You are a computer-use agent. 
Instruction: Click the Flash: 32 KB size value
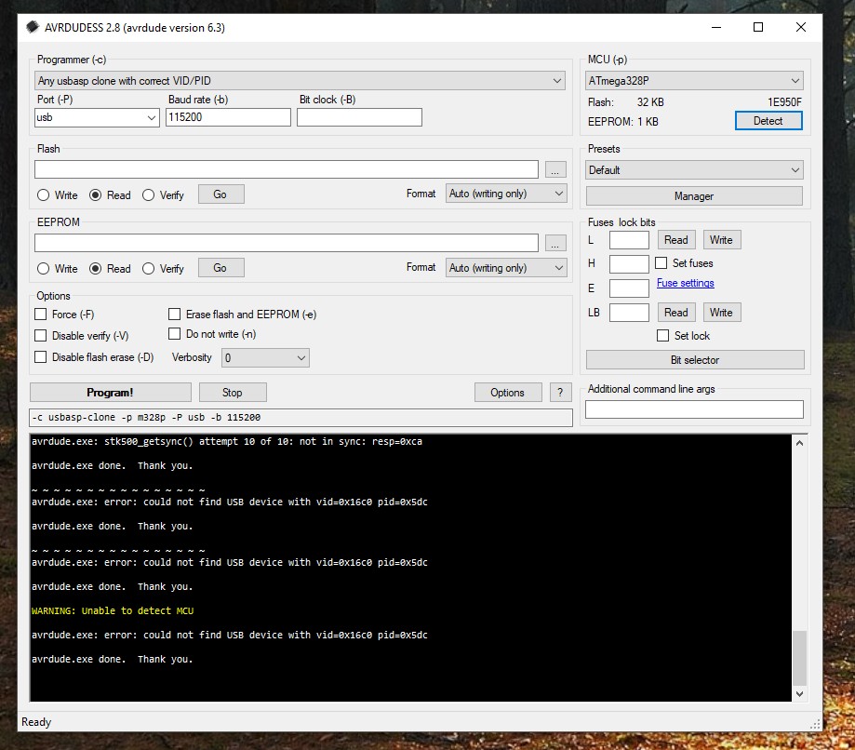coord(650,102)
